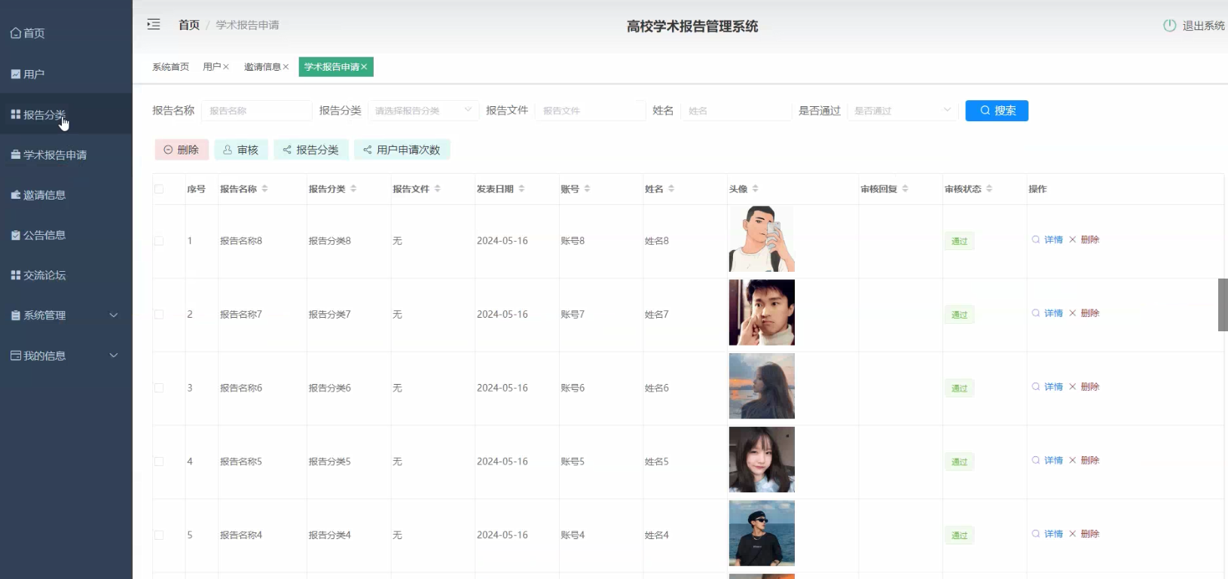
Task: Open 详情 for row 报告名称6
Action: coord(1047,387)
